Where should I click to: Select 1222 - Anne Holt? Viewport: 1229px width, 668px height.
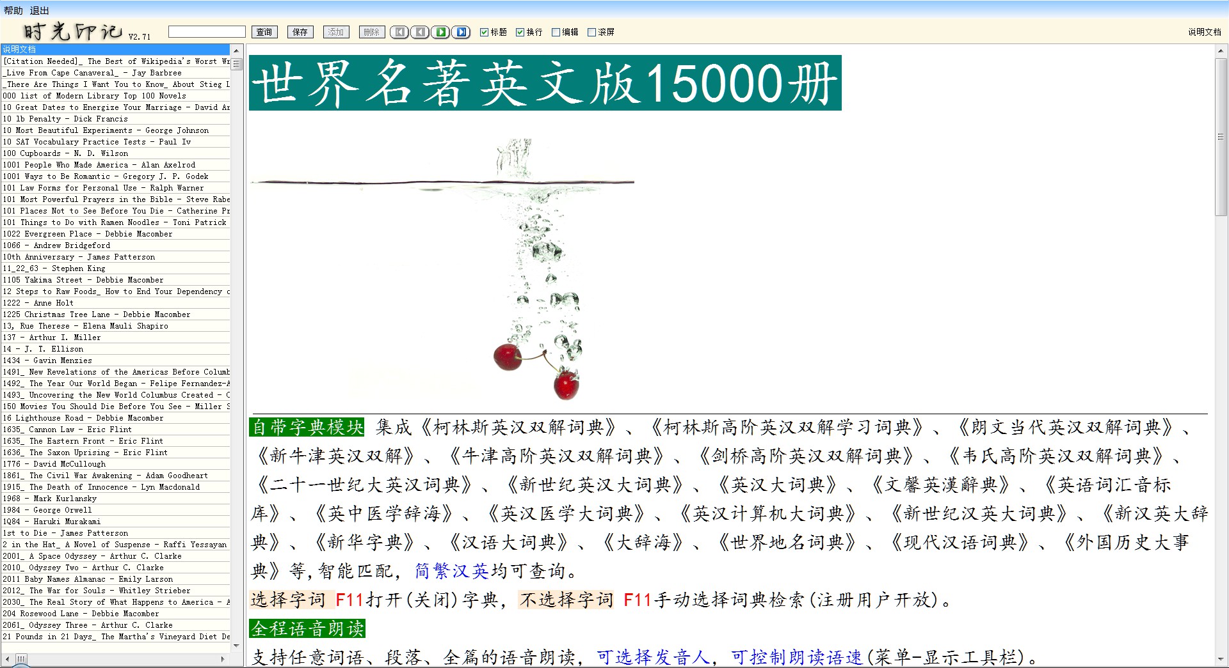pyautogui.click(x=115, y=303)
